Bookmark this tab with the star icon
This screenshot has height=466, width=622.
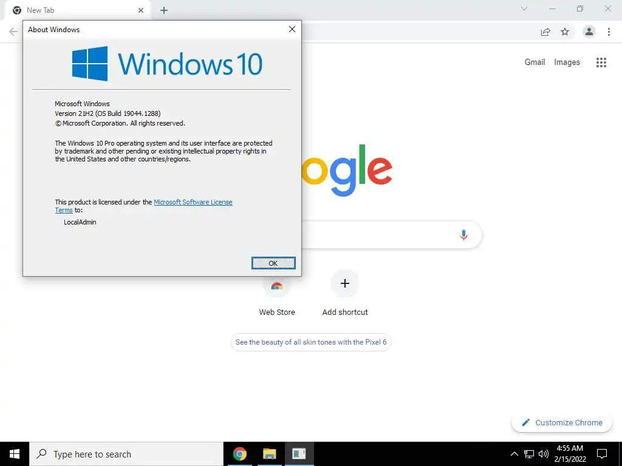point(565,32)
